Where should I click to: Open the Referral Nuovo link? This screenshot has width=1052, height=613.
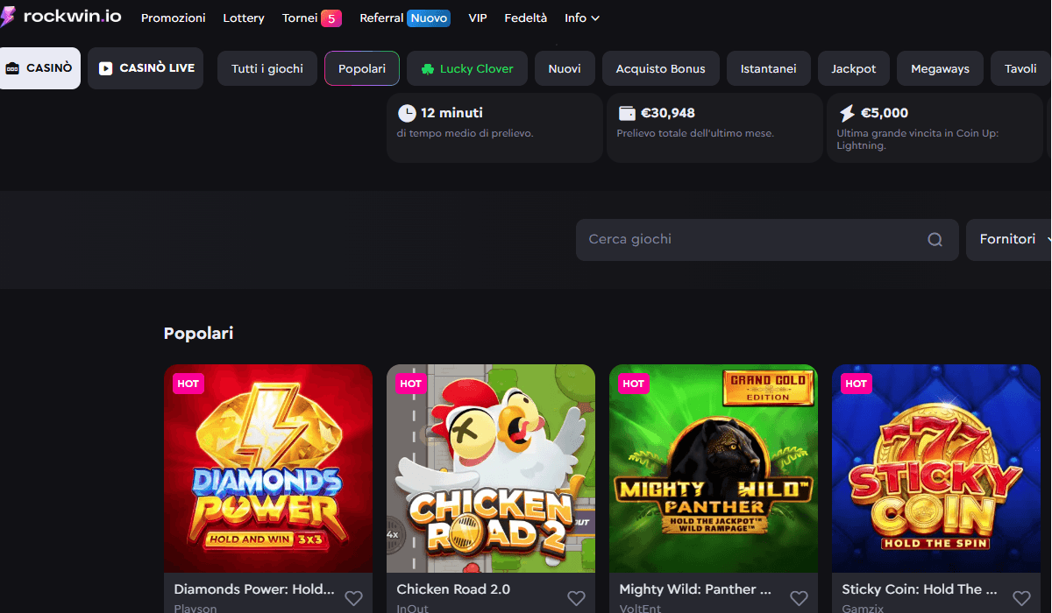(x=404, y=18)
